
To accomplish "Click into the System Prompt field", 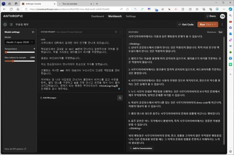I will [x=81, y=32].
